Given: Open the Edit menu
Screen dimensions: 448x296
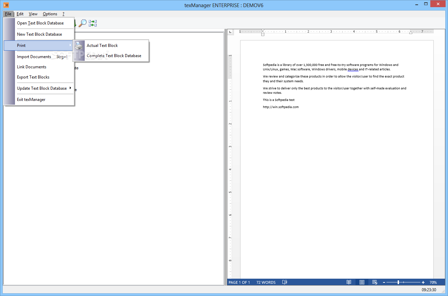Looking at the screenshot, I should (x=20, y=14).
